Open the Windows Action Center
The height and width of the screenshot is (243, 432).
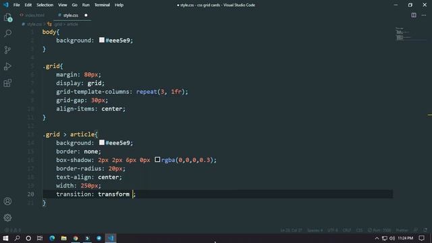(x=421, y=238)
